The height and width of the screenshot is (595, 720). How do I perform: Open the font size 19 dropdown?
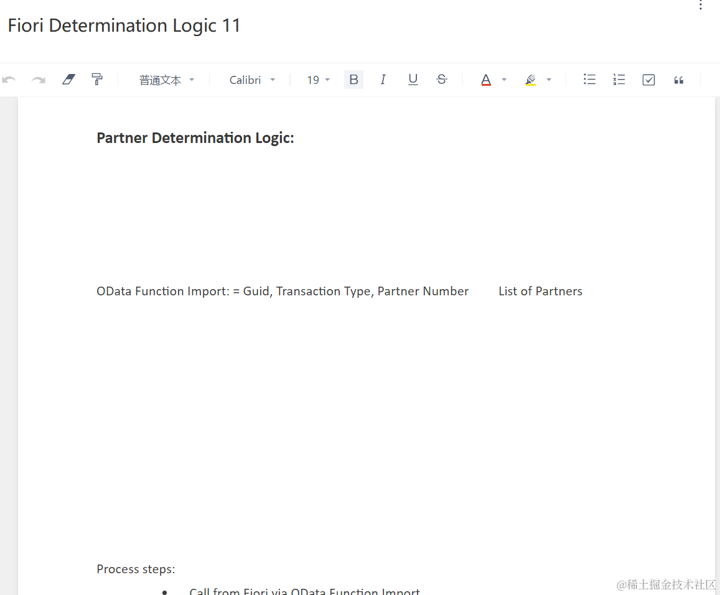318,80
